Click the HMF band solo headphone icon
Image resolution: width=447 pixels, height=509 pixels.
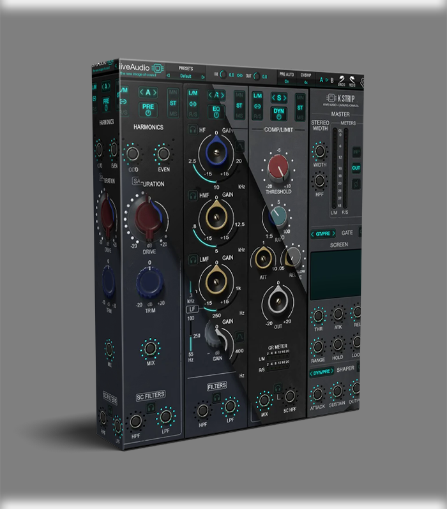coord(193,195)
